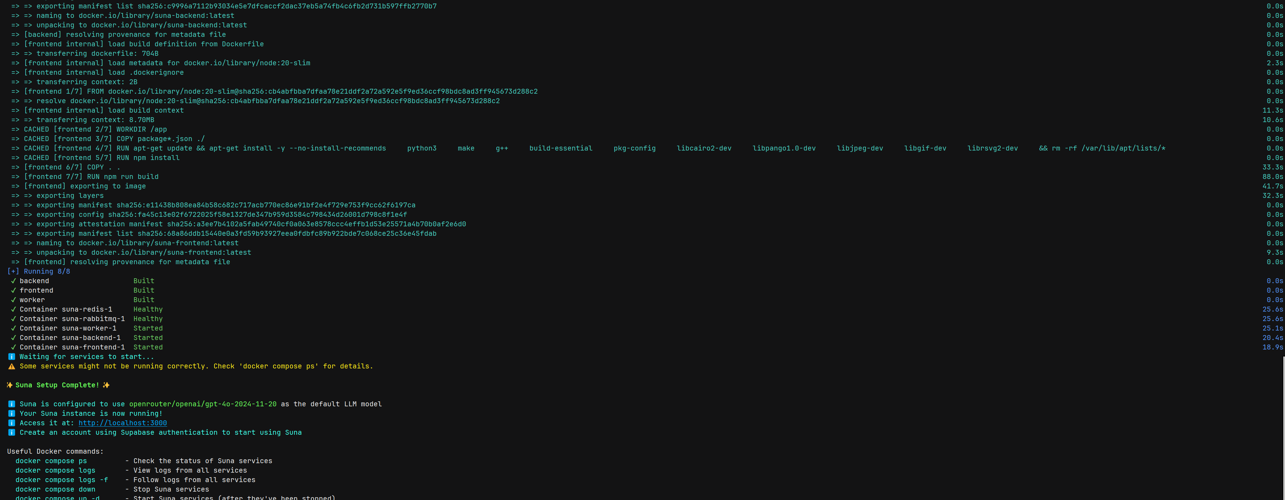Click sparkle icon before 'Suna Setup Complete!'
Viewport: 1285px width, 500px height.
pos(9,385)
